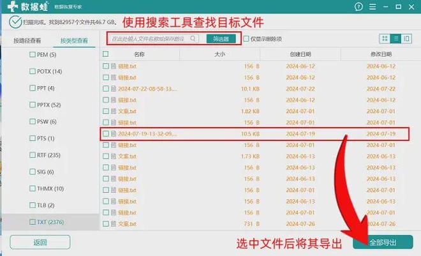Tick the select-all checkbox in header
The image size is (421, 256).
[x=105, y=54]
